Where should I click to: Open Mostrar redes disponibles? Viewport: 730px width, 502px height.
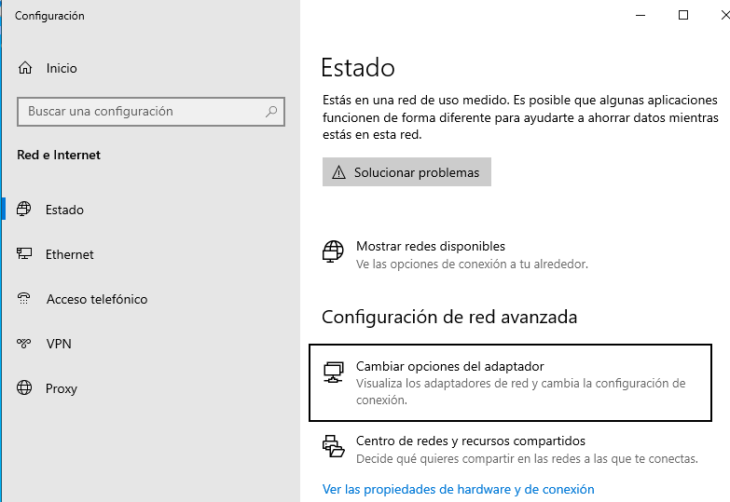click(430, 246)
